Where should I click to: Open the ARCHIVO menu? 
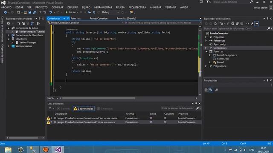tap(6, 8)
